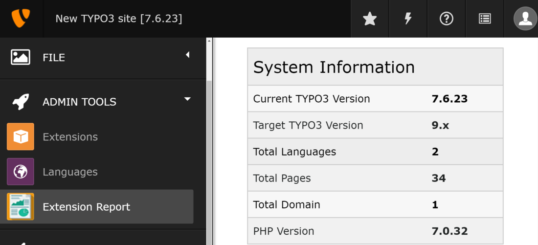Click the 7.6.23 value in the table

click(449, 99)
